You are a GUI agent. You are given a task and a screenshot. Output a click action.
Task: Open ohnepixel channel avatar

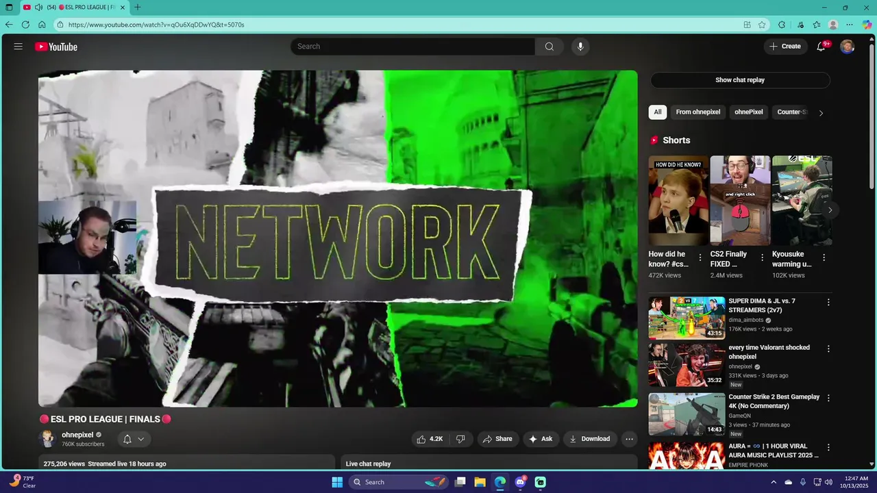[47, 439]
